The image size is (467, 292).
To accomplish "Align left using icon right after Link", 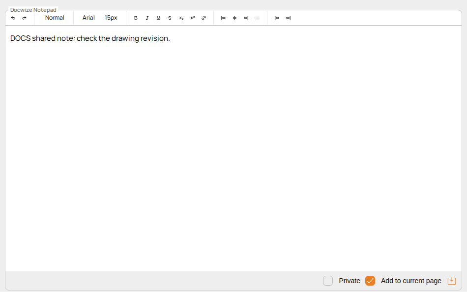I will coord(223,18).
